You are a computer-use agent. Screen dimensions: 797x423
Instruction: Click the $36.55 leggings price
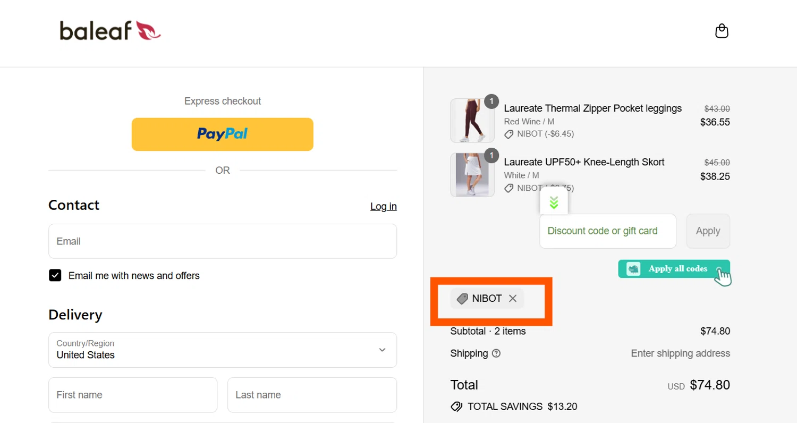coord(715,122)
